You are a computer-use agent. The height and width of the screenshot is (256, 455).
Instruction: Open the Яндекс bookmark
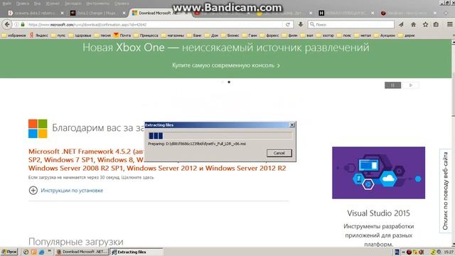pos(39,36)
